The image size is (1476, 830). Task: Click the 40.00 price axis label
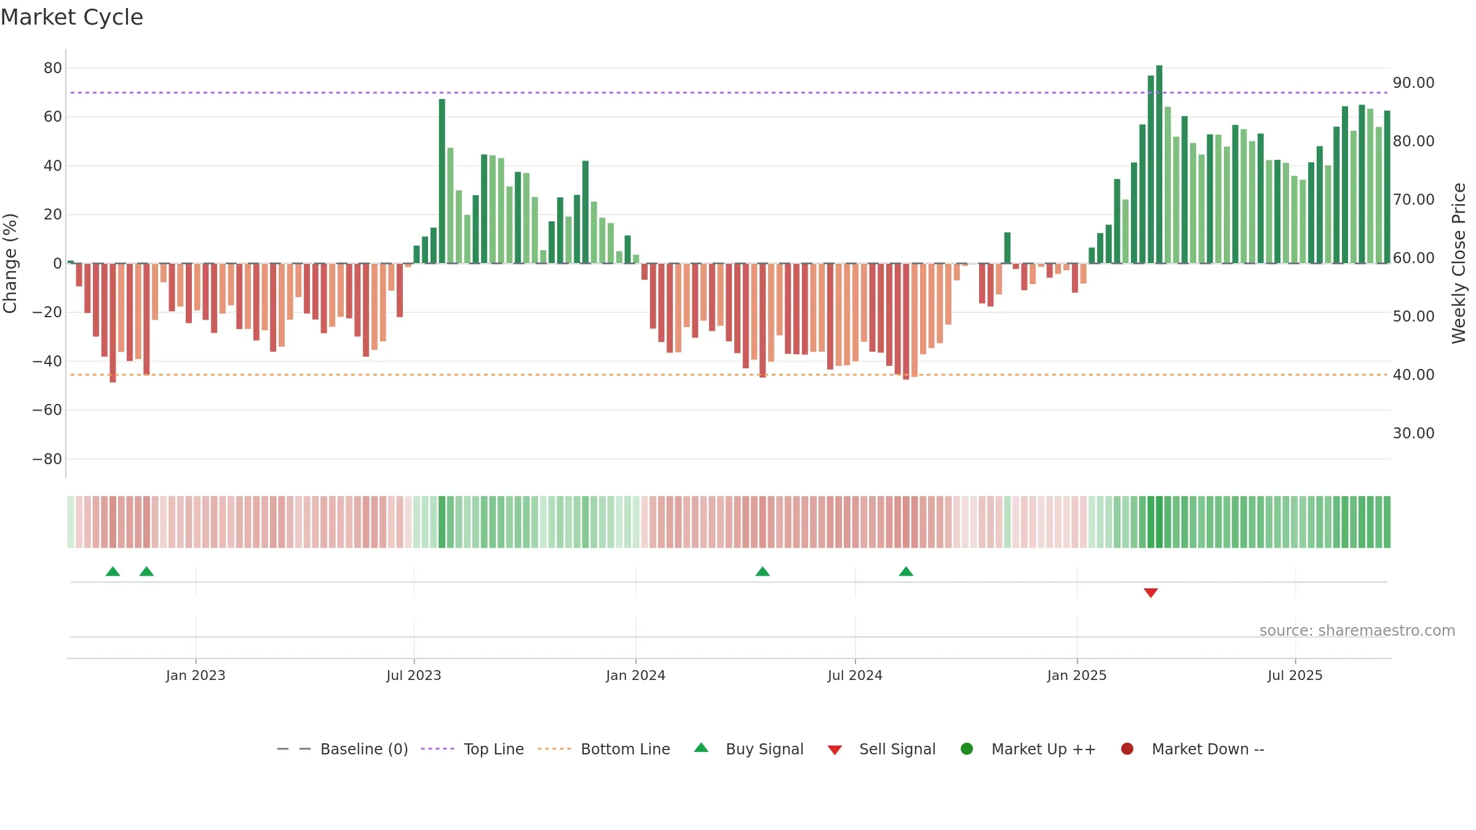[1413, 374]
